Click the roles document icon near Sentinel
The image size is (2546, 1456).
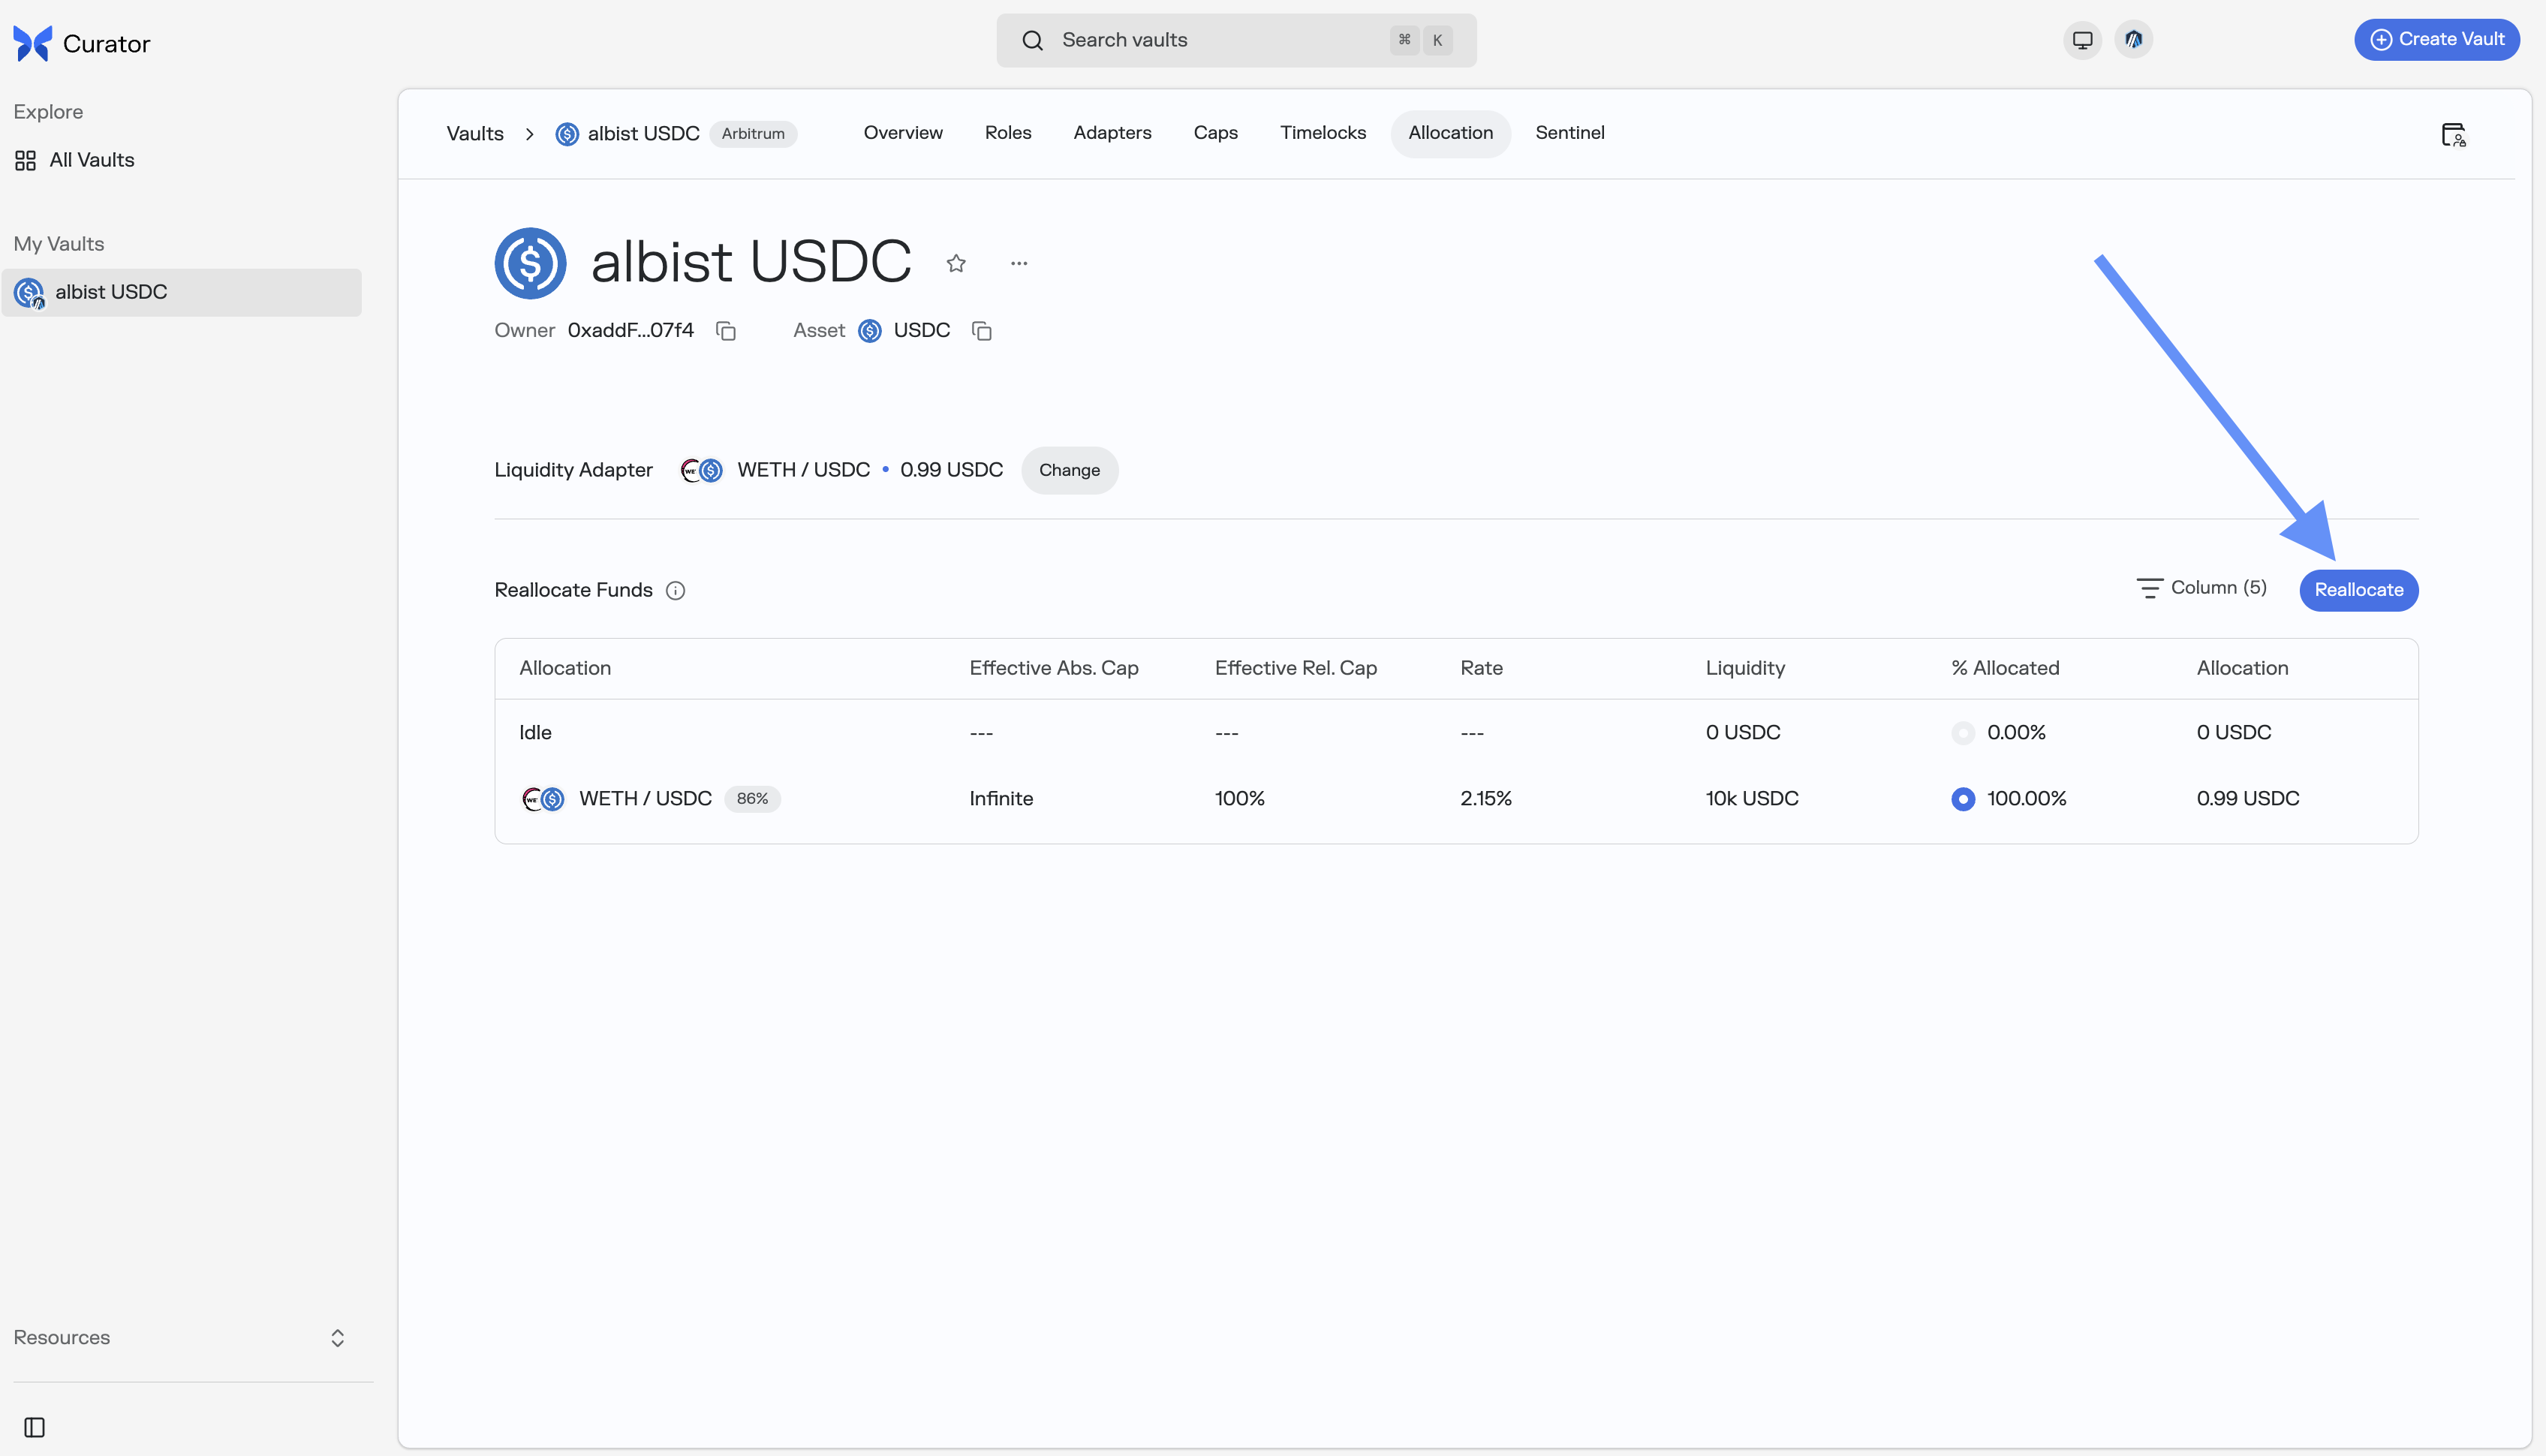tap(2455, 134)
